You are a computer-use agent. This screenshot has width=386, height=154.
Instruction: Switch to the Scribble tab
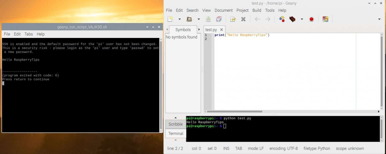[175, 124]
